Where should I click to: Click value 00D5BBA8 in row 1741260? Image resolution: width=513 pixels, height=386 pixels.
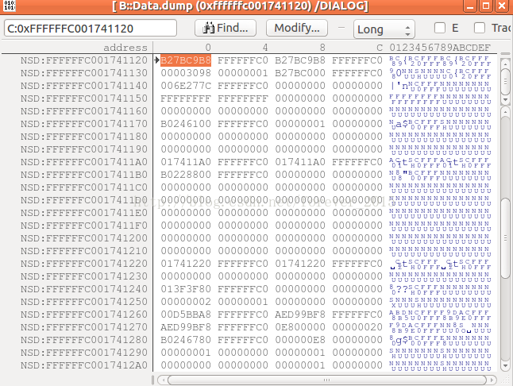coord(186,315)
